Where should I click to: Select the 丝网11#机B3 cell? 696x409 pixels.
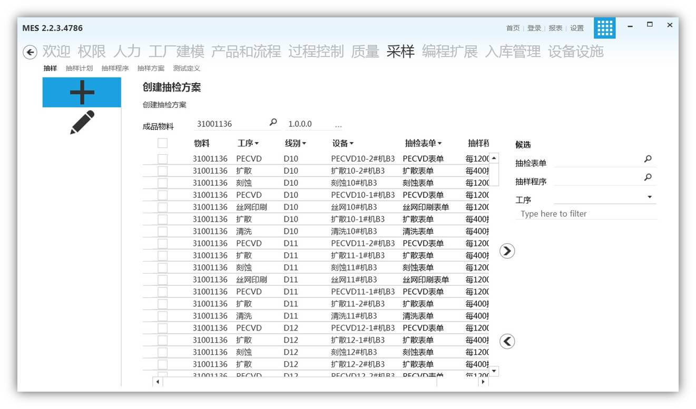[354, 280]
